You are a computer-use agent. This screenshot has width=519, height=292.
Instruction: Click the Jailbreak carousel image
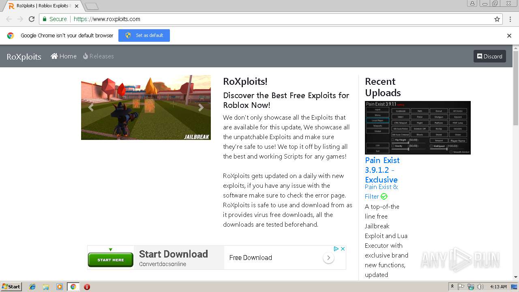click(146, 107)
